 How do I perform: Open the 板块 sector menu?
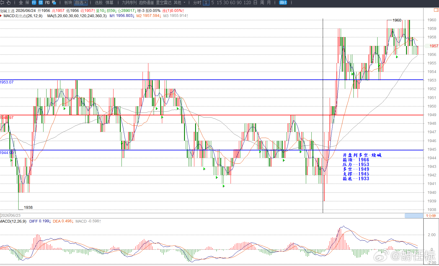point(68,2)
